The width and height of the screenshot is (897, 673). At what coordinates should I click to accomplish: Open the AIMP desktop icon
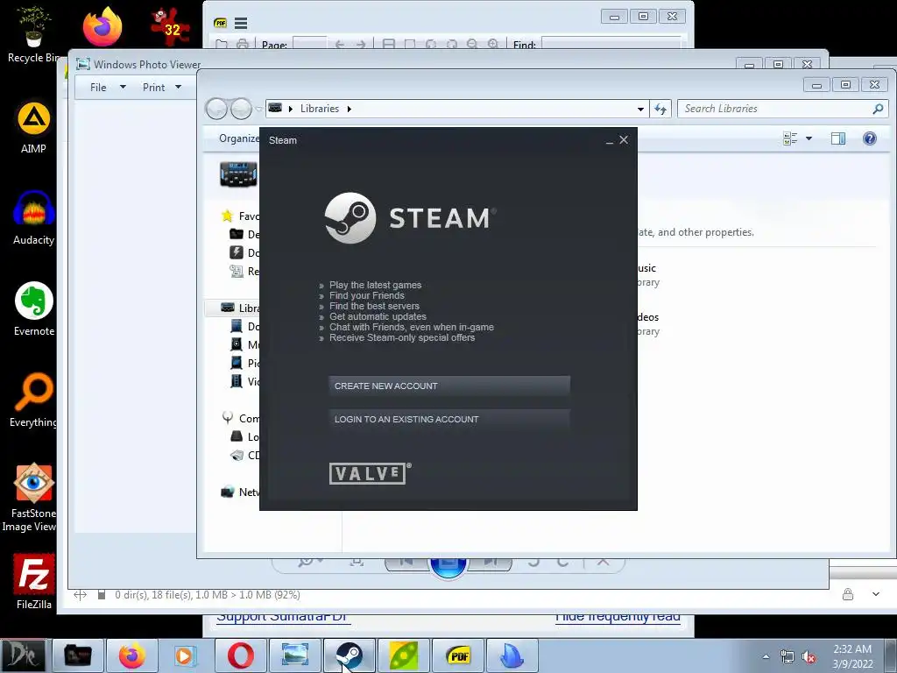33,127
